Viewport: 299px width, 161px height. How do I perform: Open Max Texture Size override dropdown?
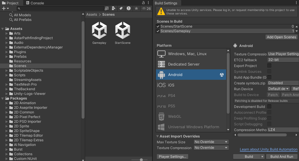[211, 142]
